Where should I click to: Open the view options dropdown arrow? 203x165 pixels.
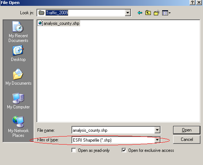(x=169, y=13)
